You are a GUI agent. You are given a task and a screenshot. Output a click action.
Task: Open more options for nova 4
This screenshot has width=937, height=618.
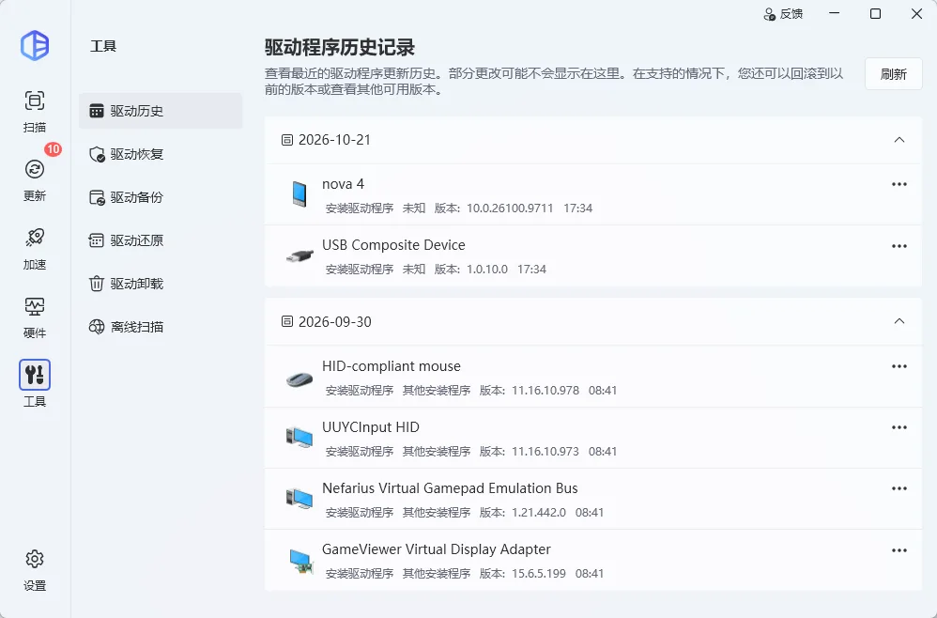coord(899,184)
